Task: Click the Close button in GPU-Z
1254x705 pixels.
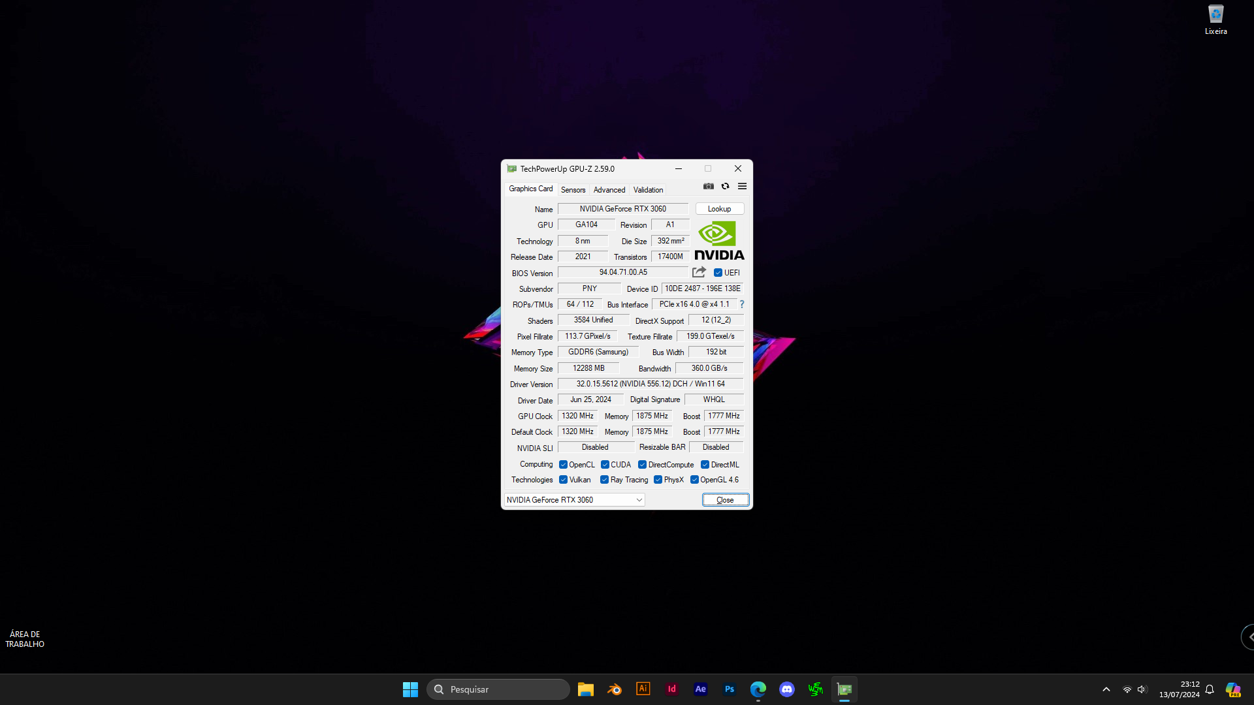Action: [725, 500]
